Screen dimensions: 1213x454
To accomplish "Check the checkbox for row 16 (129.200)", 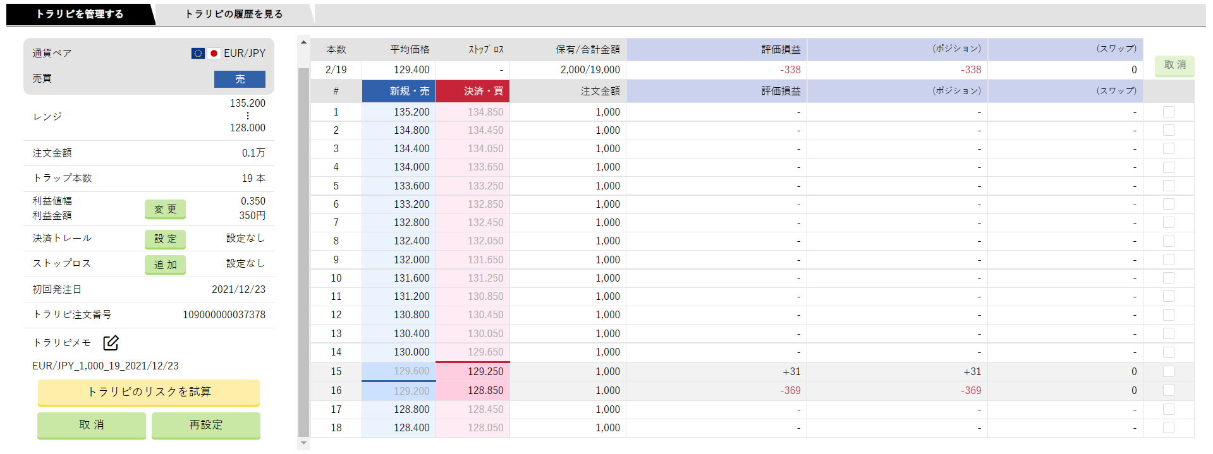I will 1169,390.
